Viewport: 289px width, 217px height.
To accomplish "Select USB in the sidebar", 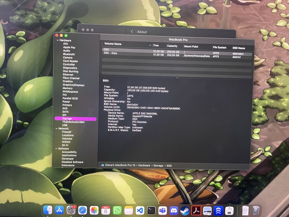I will pos(65,125).
